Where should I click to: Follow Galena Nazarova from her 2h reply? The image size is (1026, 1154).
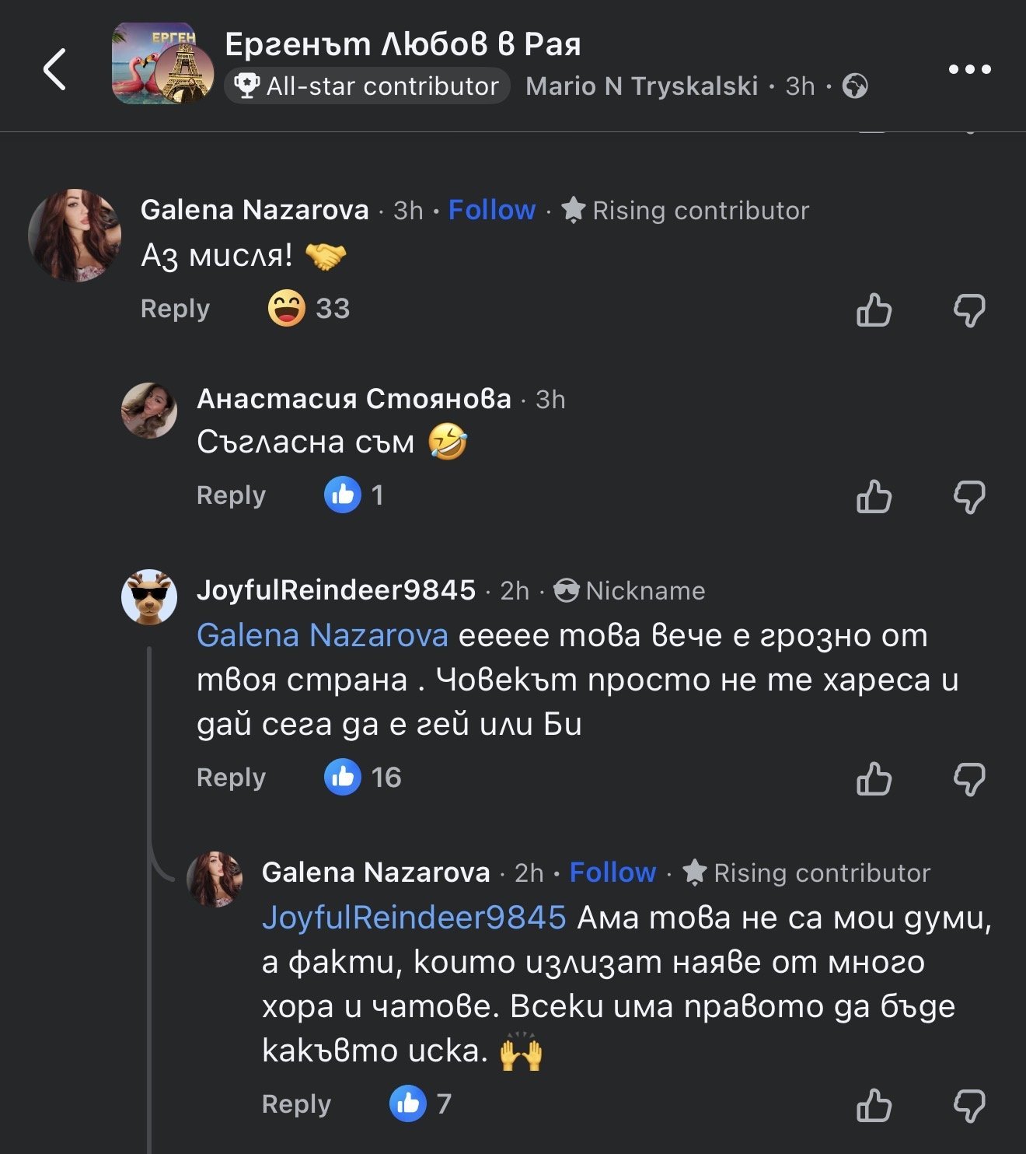click(x=612, y=872)
